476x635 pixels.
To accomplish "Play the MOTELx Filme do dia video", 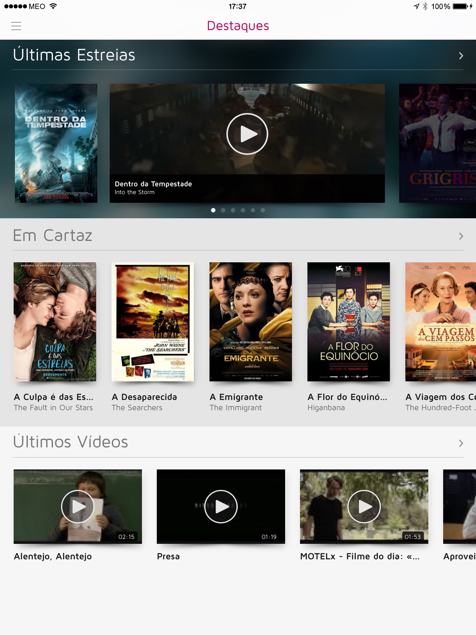I will (364, 506).
